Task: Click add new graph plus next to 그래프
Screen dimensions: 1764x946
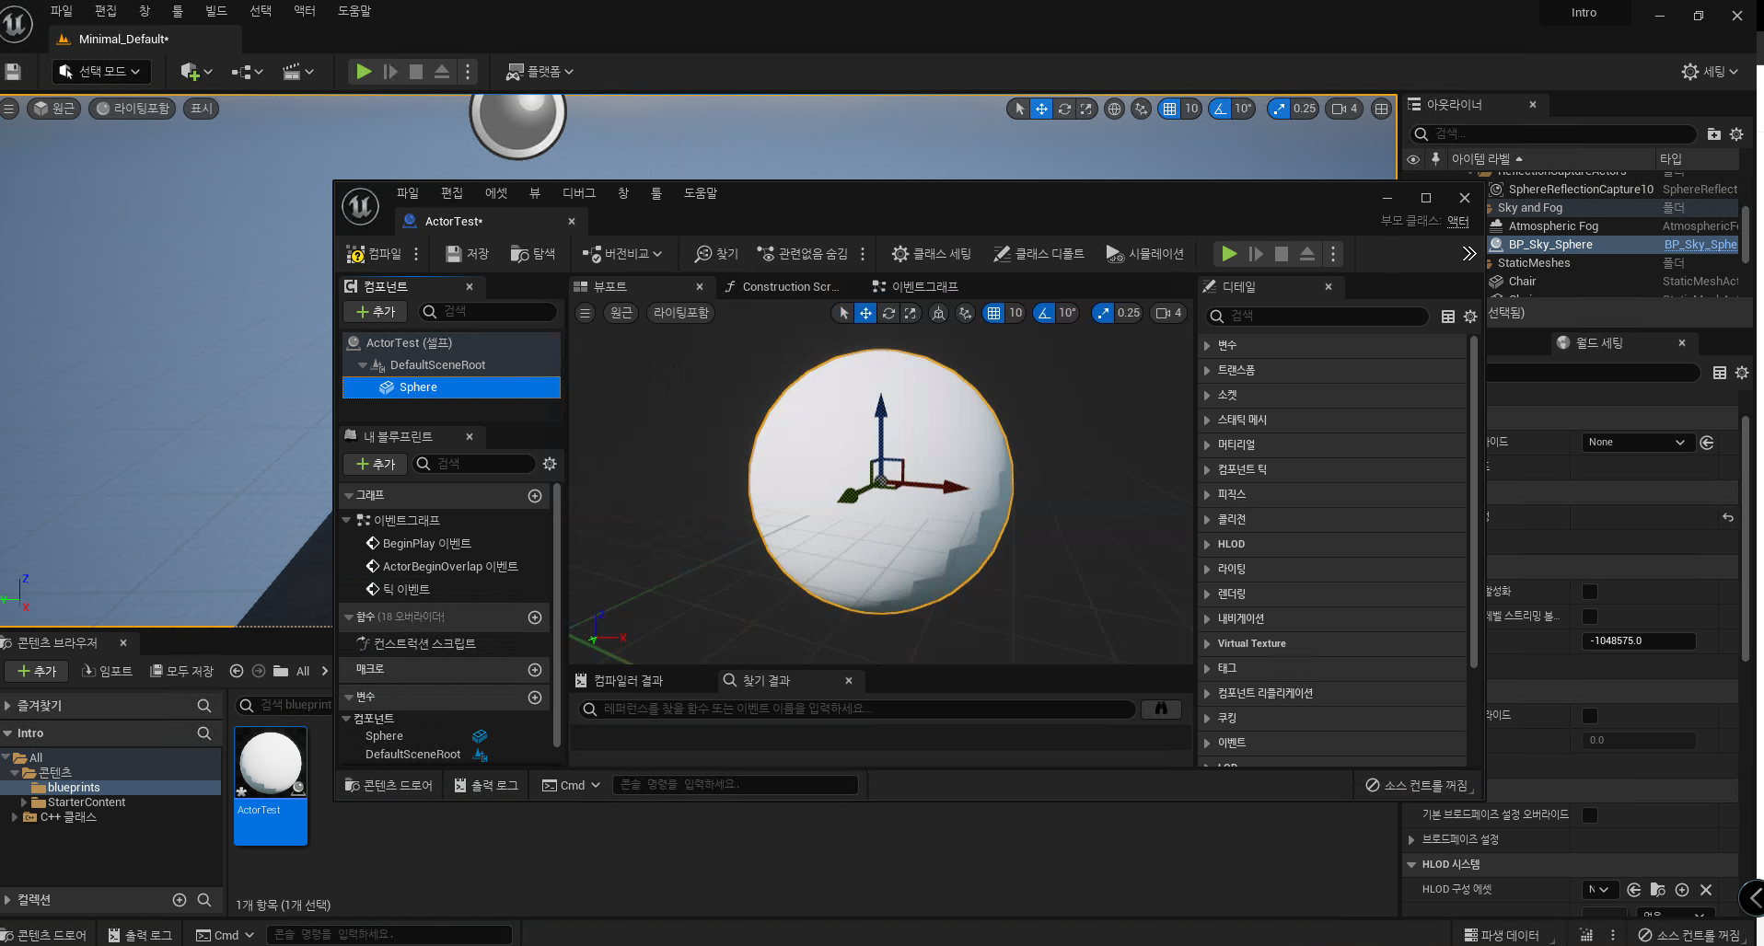Action: coord(535,496)
